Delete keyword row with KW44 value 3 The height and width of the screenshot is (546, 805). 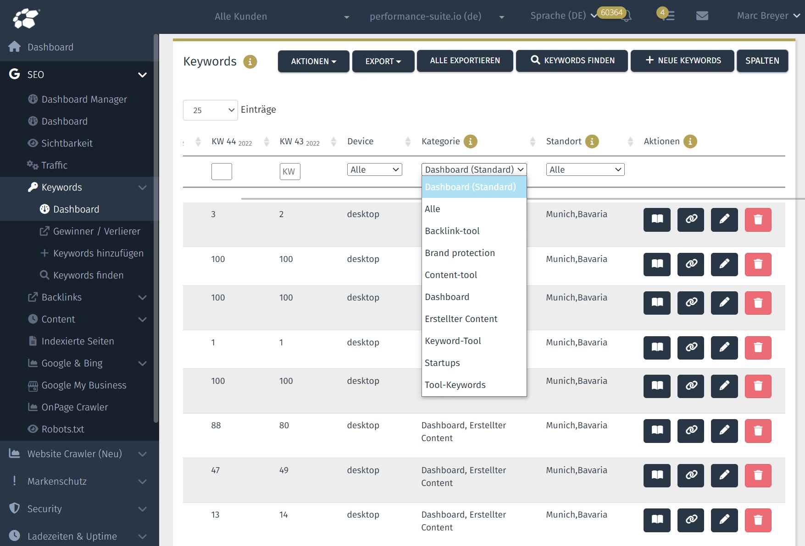click(x=758, y=219)
